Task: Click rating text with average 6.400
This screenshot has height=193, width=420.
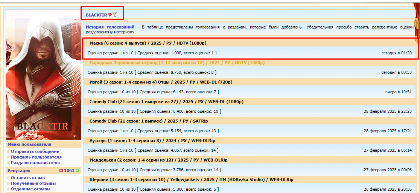Action: click(154, 111)
